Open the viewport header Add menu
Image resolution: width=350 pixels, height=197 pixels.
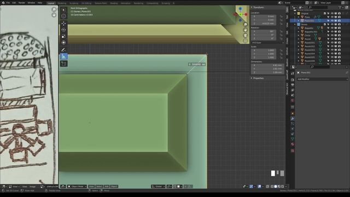click(107, 187)
